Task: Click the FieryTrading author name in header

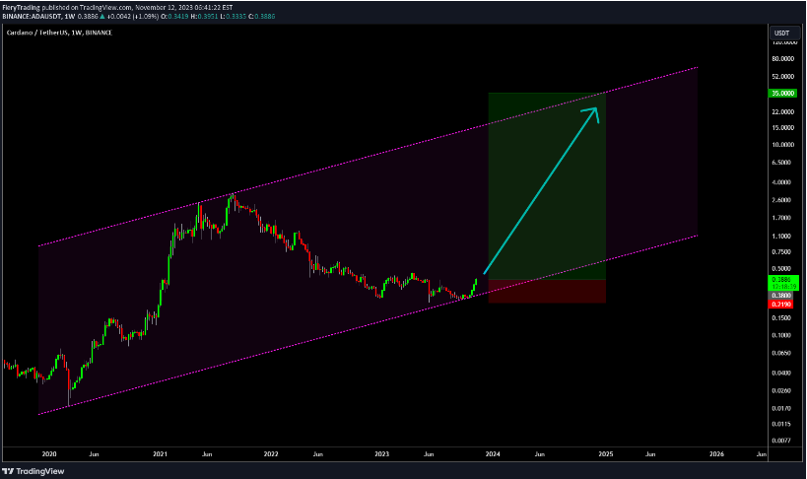Action: pos(21,8)
